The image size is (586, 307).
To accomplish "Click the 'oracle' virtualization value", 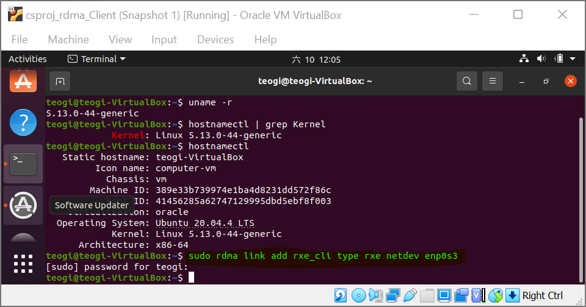I will (x=172, y=212).
